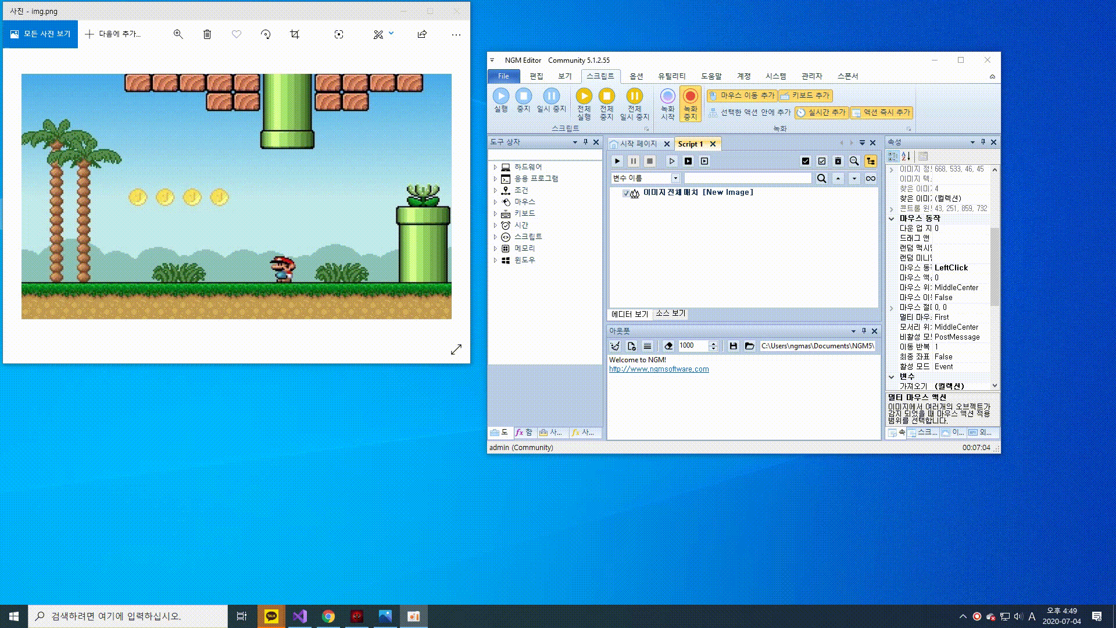This screenshot has width=1116, height=628.
Task: Click the categorized view icon in properties
Action: pos(893,156)
